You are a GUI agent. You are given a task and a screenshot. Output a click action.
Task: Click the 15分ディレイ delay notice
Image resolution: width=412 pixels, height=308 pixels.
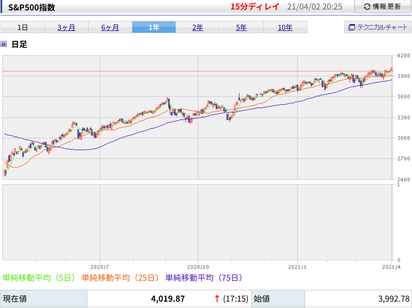pyautogui.click(x=255, y=6)
